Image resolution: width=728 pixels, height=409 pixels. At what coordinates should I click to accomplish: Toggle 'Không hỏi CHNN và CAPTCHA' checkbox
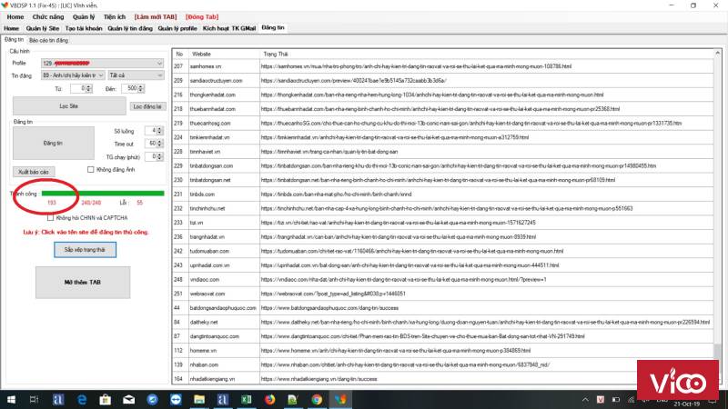pyautogui.click(x=50, y=217)
